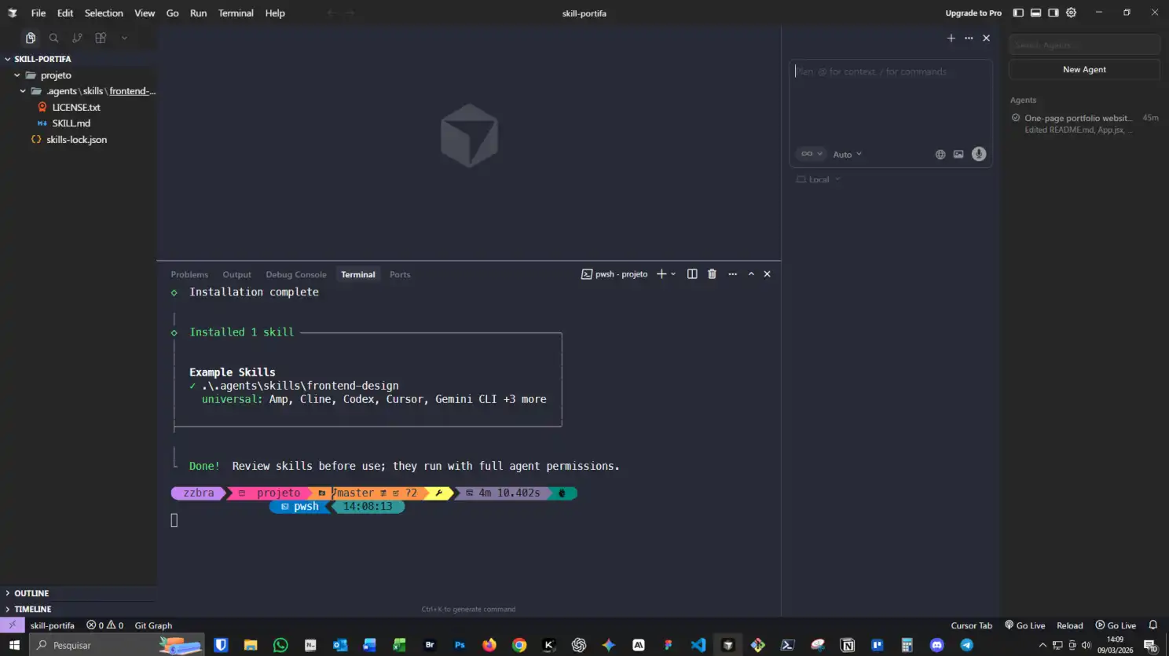Kill terminal with the trash icon

coord(712,274)
